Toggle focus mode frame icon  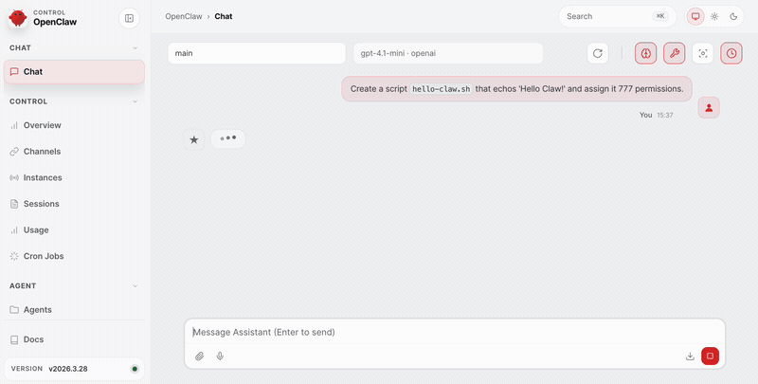coord(703,53)
